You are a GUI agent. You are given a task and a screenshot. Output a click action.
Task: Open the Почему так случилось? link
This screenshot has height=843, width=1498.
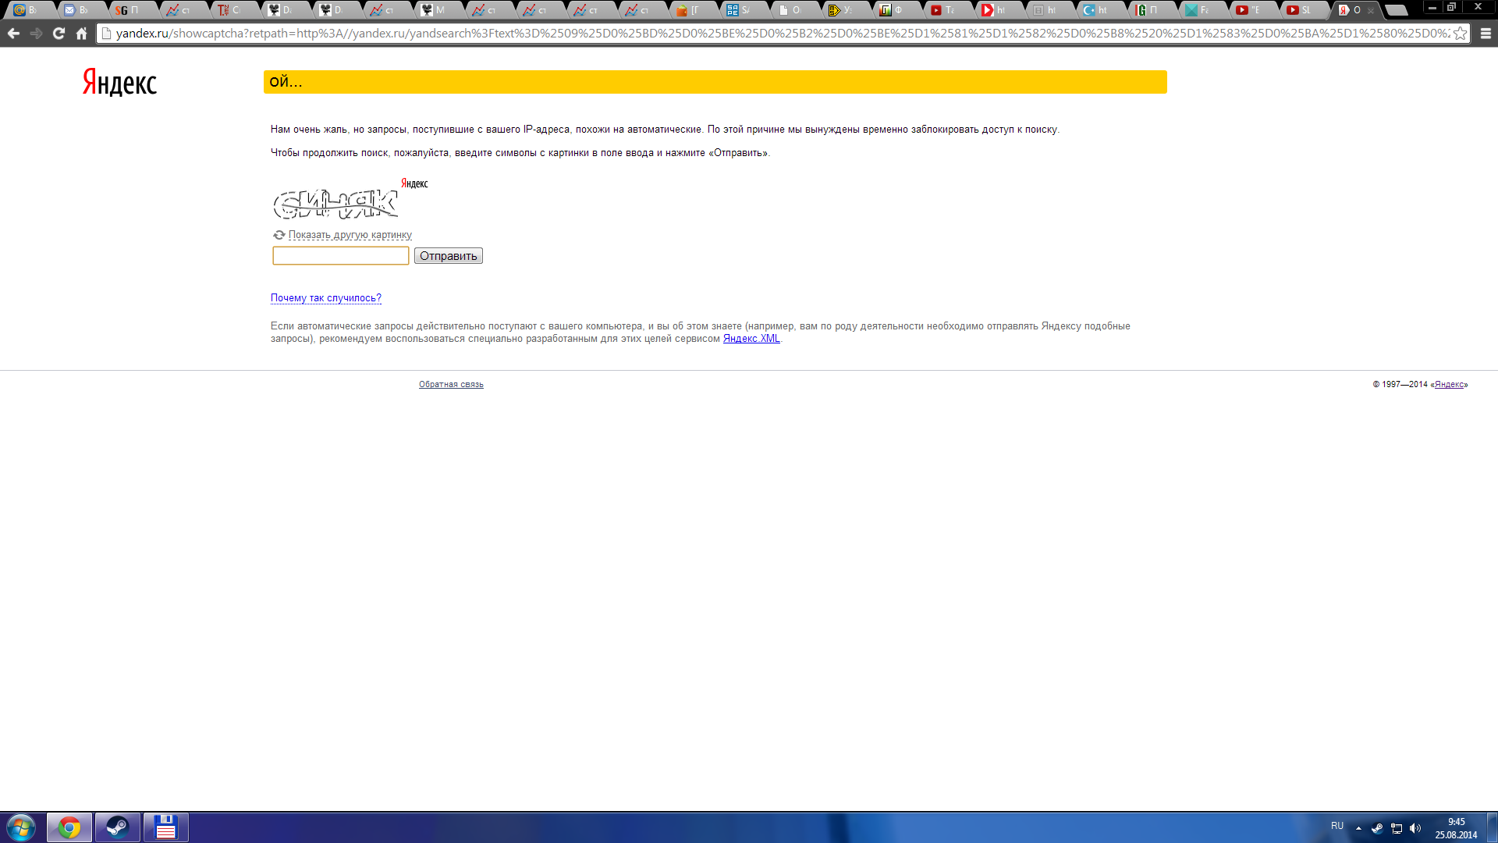325,298
